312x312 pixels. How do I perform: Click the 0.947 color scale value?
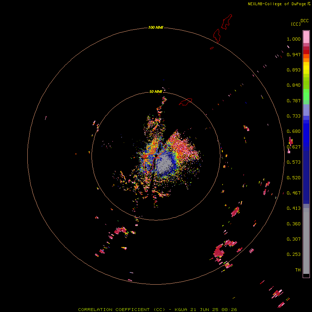294,54
